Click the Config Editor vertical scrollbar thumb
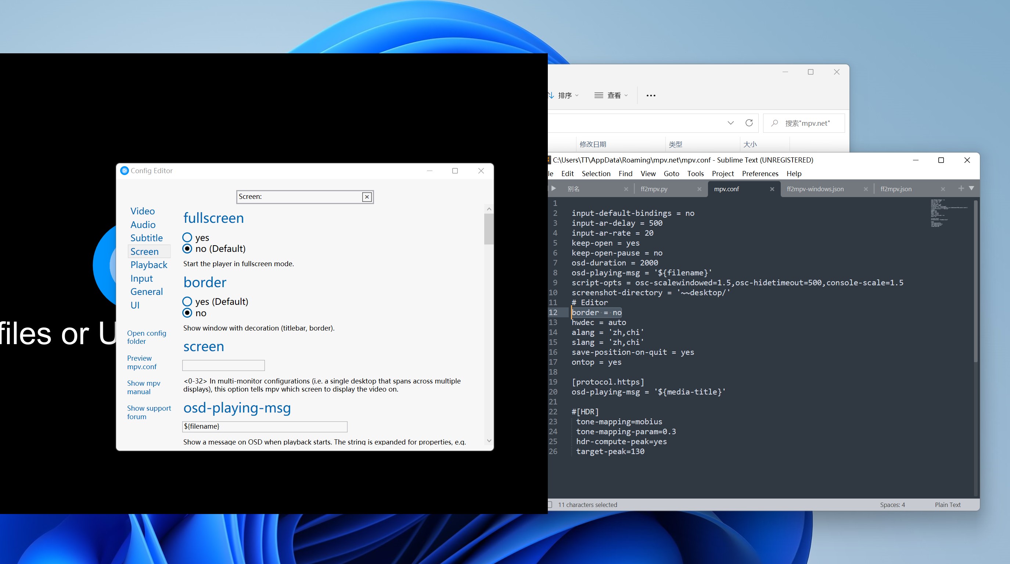This screenshot has height=564, width=1010. tap(489, 229)
